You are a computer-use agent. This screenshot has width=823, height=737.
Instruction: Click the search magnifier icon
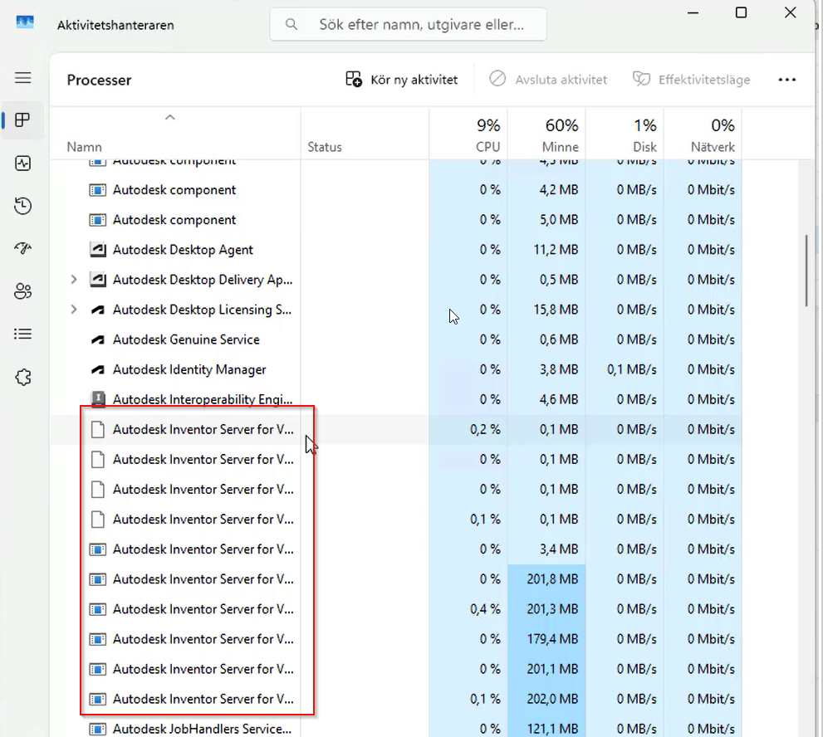[291, 24]
